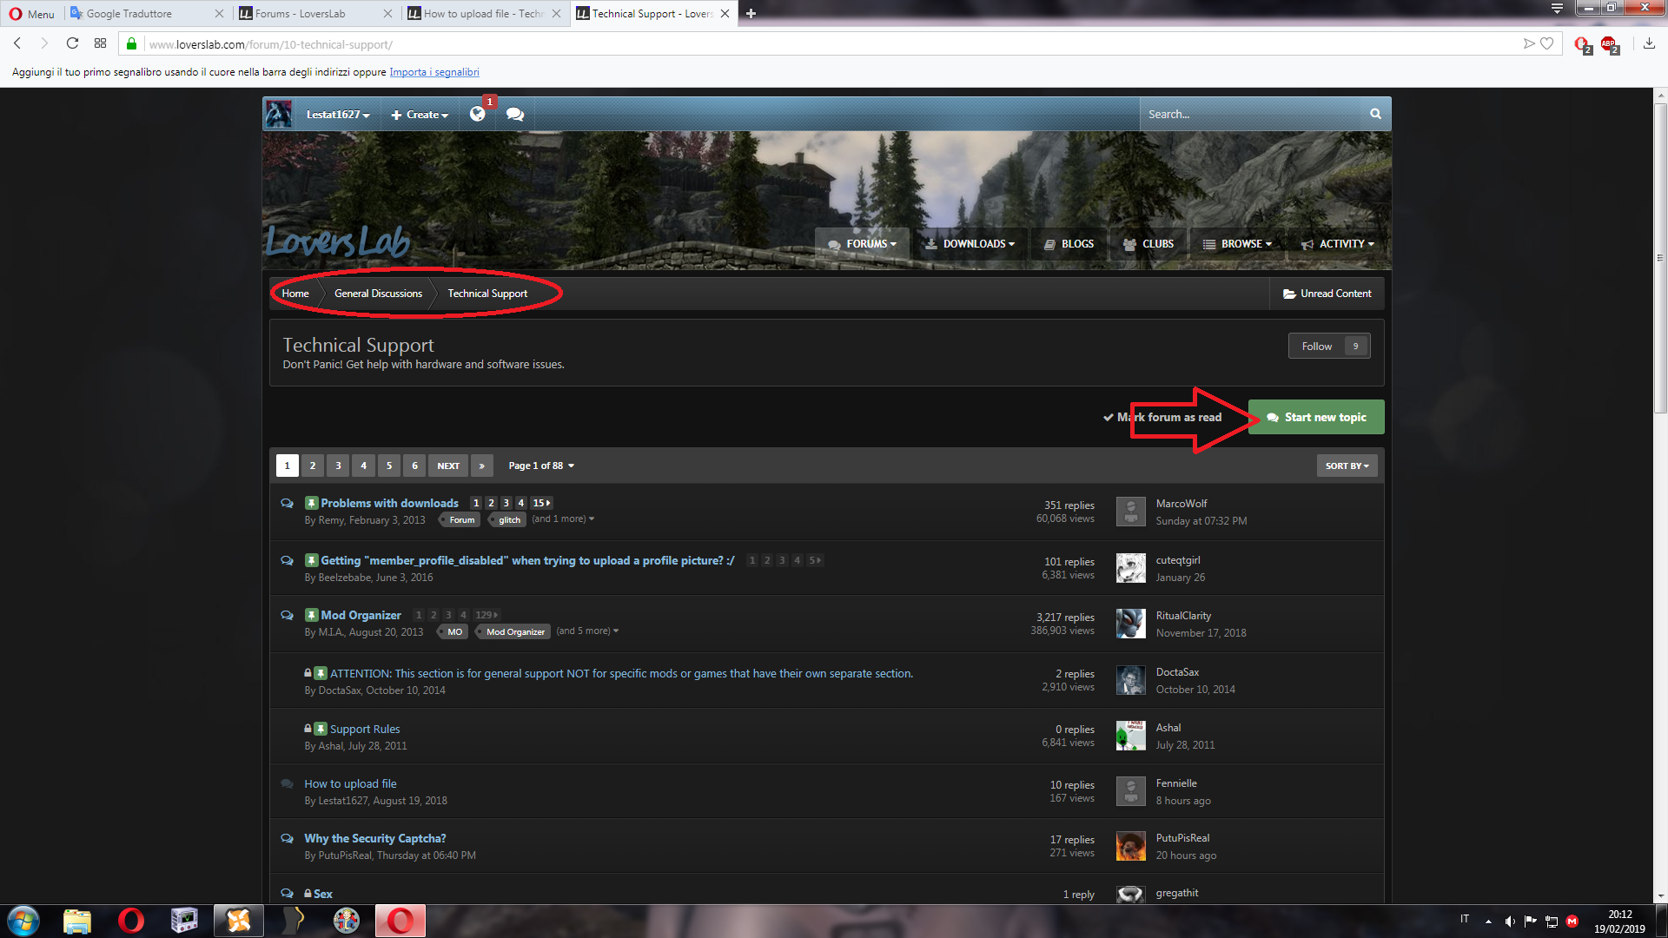Viewport: 1668px width, 938px height.
Task: Click RitualClarity's avatar thumbnail
Action: (1130, 624)
